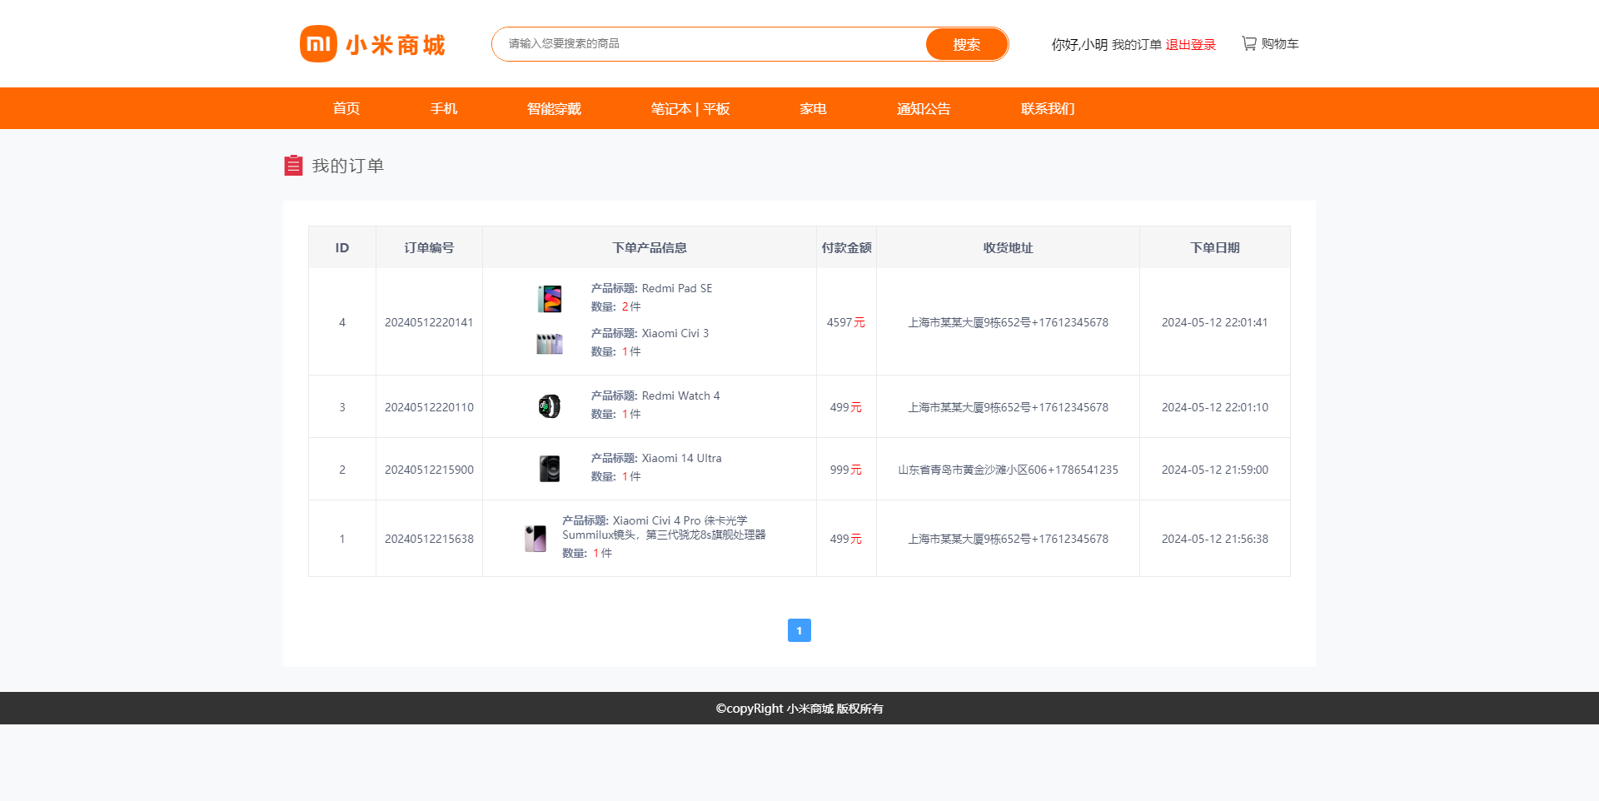Click the 4597元 payment amount
The height and width of the screenshot is (801, 1599).
(x=846, y=322)
